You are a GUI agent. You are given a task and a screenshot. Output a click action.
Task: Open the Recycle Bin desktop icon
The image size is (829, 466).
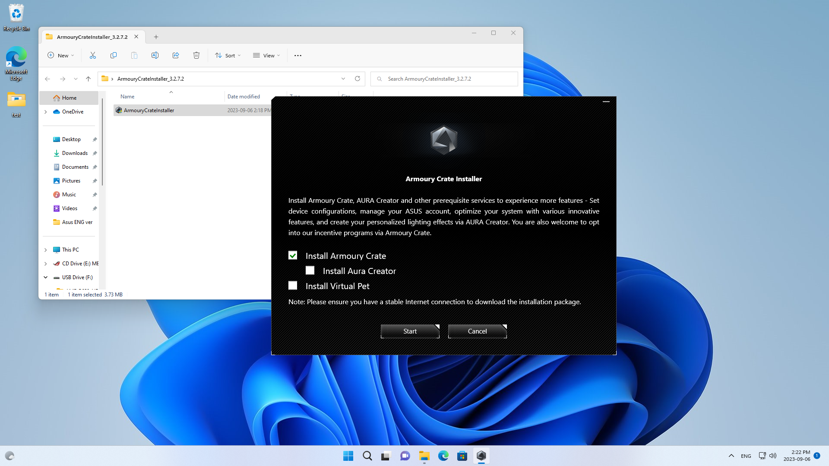coord(16,17)
